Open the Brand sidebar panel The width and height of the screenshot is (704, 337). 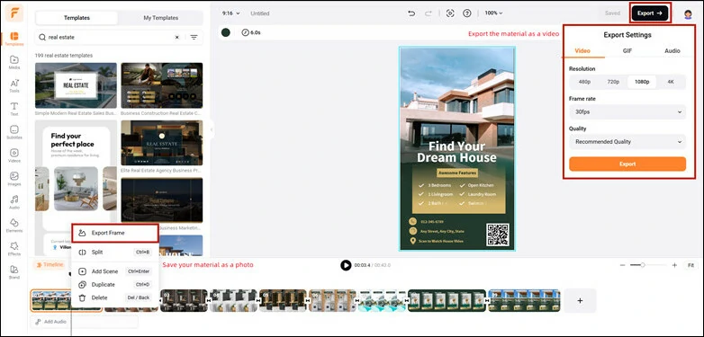pyautogui.click(x=14, y=272)
